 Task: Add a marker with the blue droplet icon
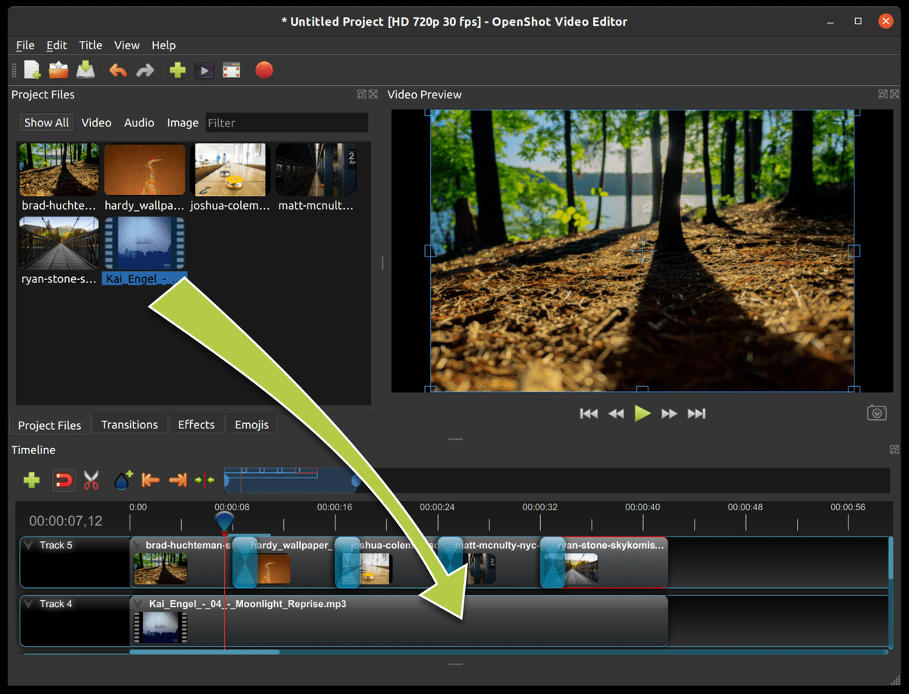(x=121, y=480)
